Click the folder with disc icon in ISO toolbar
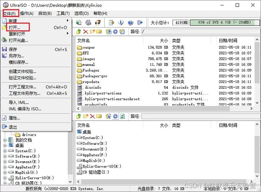Screen dimensions: 261x192 coord(122,31)
